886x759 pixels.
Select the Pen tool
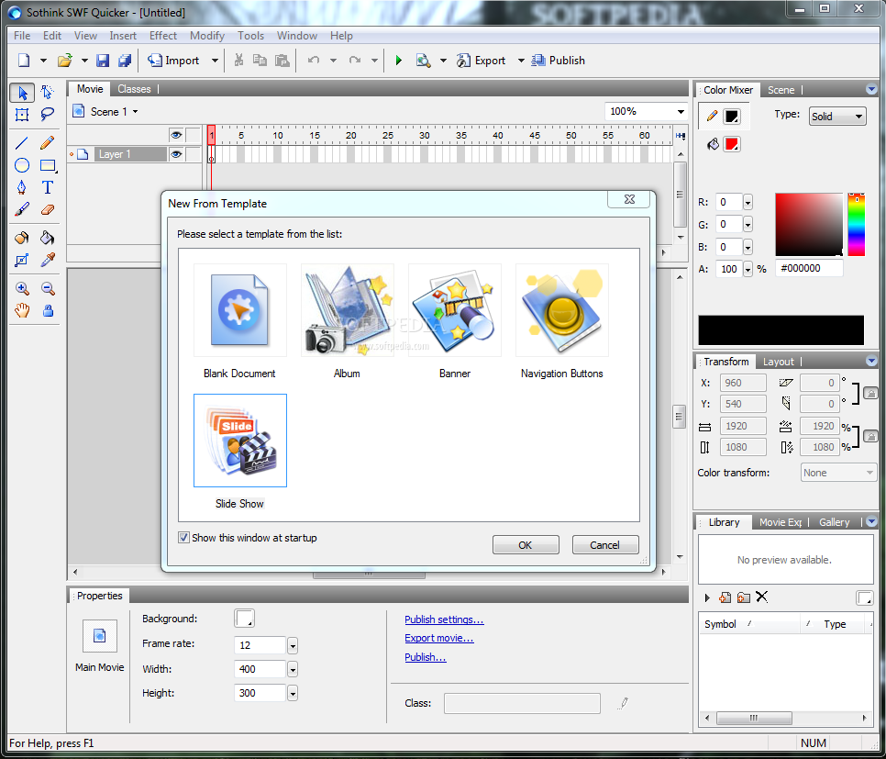(x=22, y=187)
